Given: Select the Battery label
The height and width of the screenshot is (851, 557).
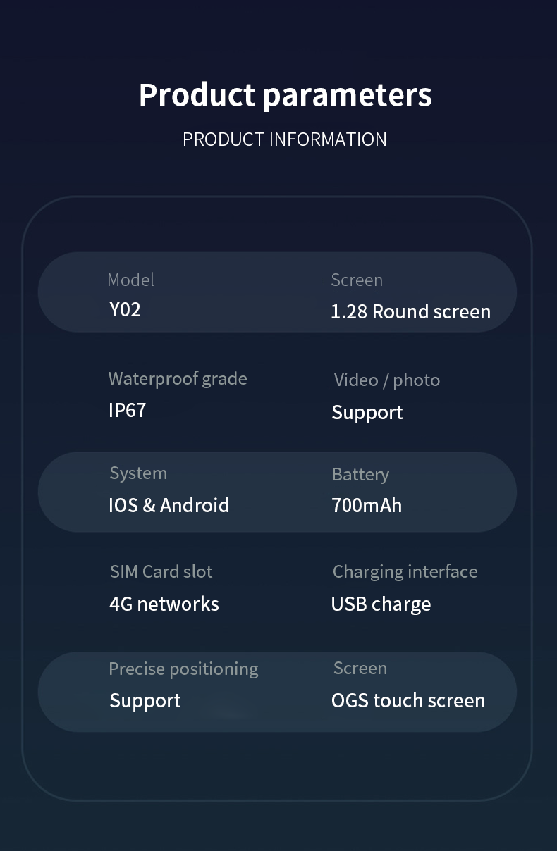Looking at the screenshot, I should (360, 475).
